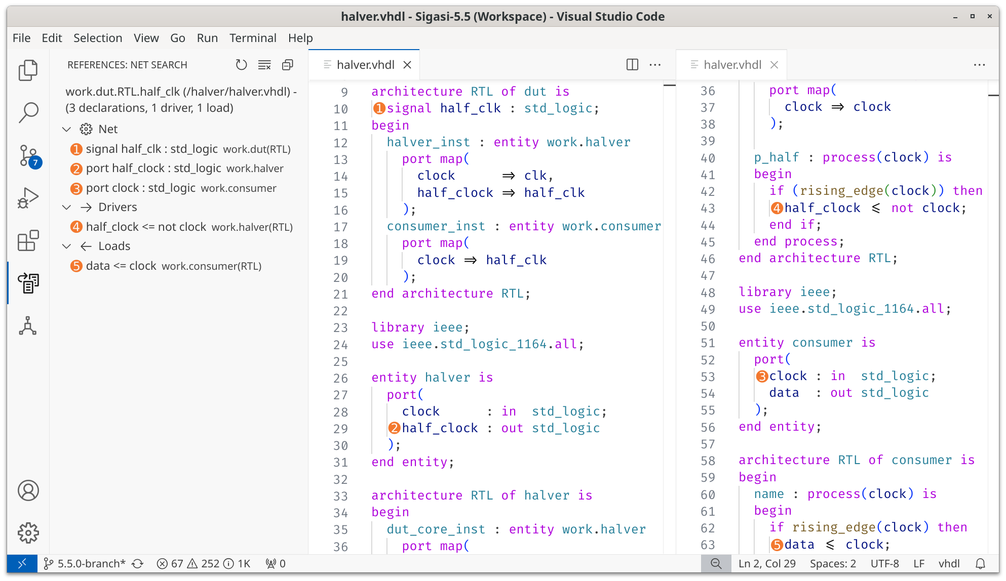
Task: Click 'halver_inst' on line 12
Action: [x=428, y=142]
